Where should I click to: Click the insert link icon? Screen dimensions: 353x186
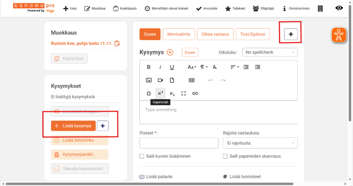click(195, 94)
